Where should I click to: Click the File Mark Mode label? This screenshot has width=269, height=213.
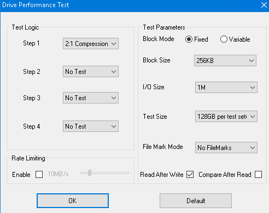[163, 147]
